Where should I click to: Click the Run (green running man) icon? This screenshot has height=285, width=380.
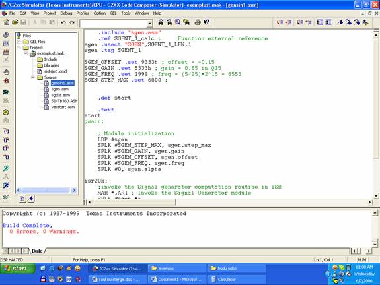pyautogui.click(x=6, y=168)
